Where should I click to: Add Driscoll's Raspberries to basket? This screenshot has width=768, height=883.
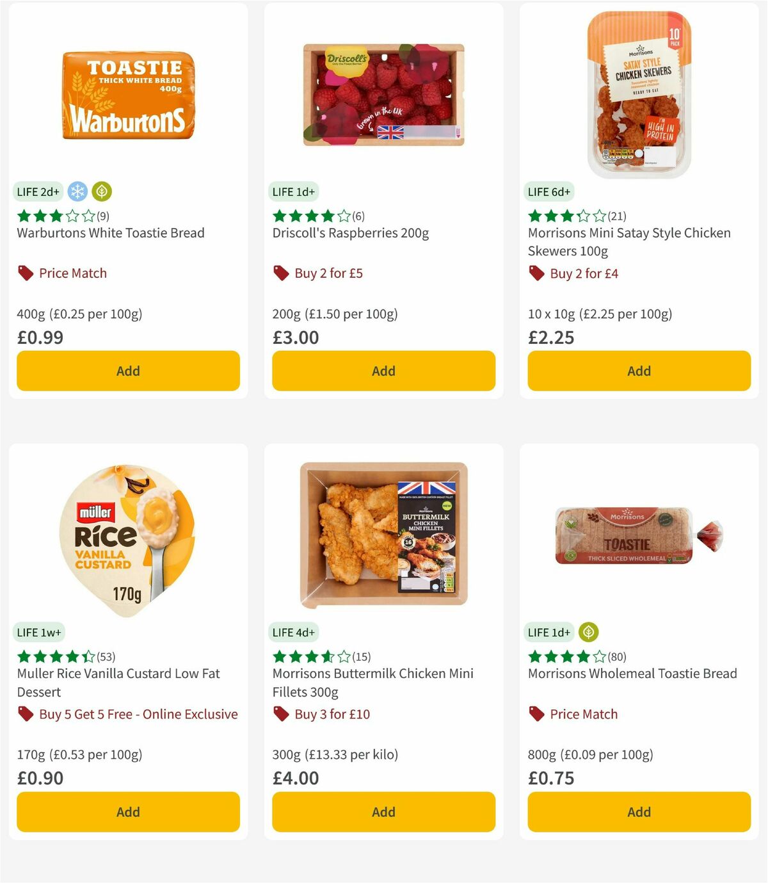tap(383, 371)
